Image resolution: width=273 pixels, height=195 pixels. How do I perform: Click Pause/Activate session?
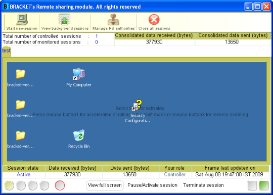152,185
